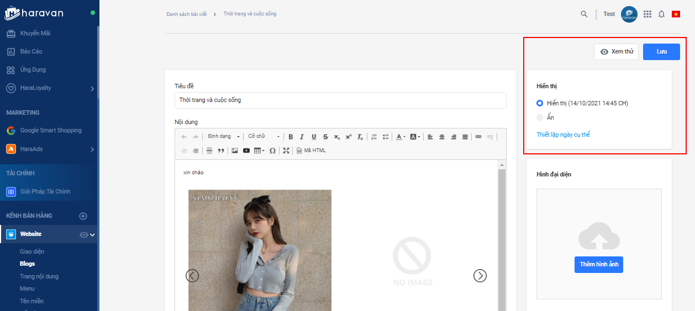Align text right in editor
Screen dimensions: 695x311
click(454, 137)
